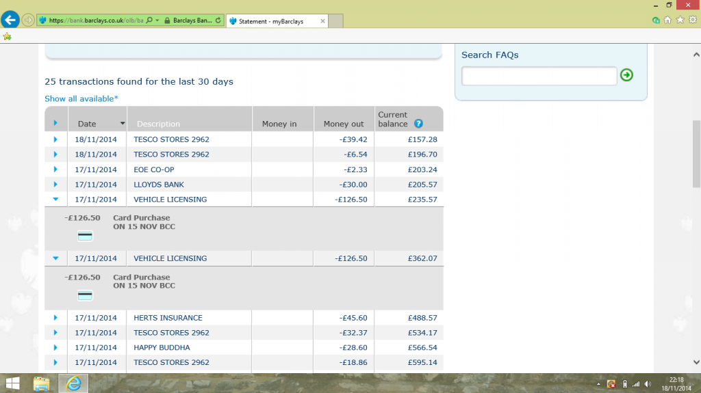This screenshot has height=393, width=701.
Task: Click the security alert tray icon
Action: coord(611,384)
